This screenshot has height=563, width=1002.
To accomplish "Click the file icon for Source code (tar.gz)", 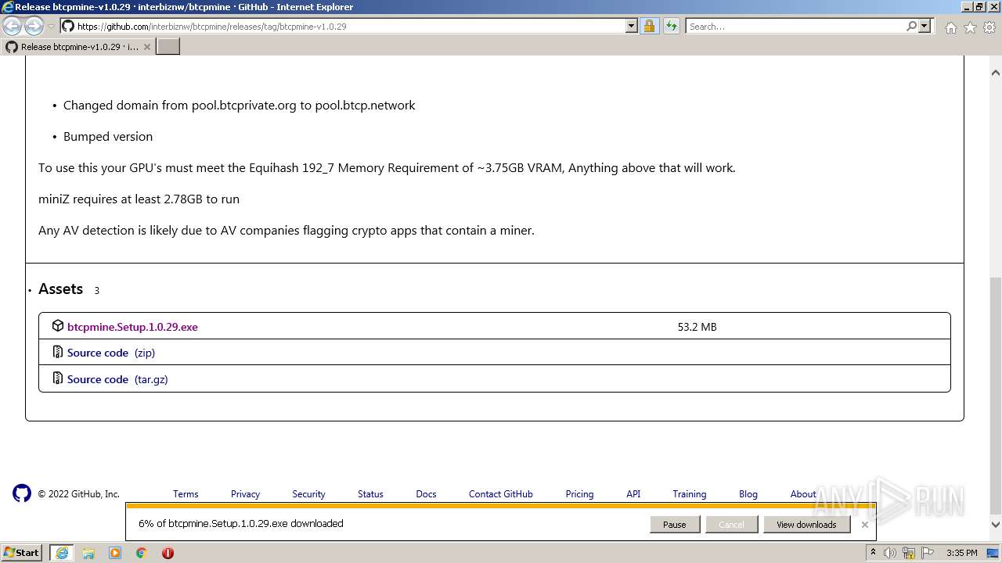I will pyautogui.click(x=58, y=378).
